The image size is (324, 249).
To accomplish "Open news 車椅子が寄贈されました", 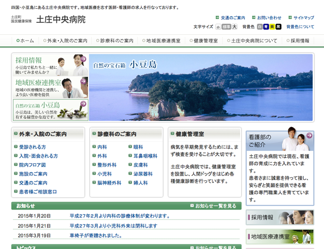I will pos(96,236).
